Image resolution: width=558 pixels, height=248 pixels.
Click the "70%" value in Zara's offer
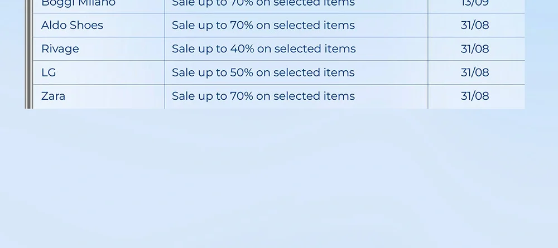[242, 96]
